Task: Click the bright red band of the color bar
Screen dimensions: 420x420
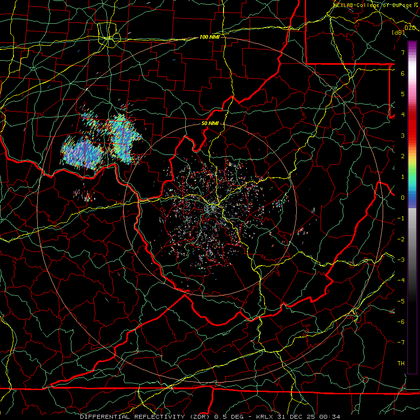Action: click(x=412, y=129)
